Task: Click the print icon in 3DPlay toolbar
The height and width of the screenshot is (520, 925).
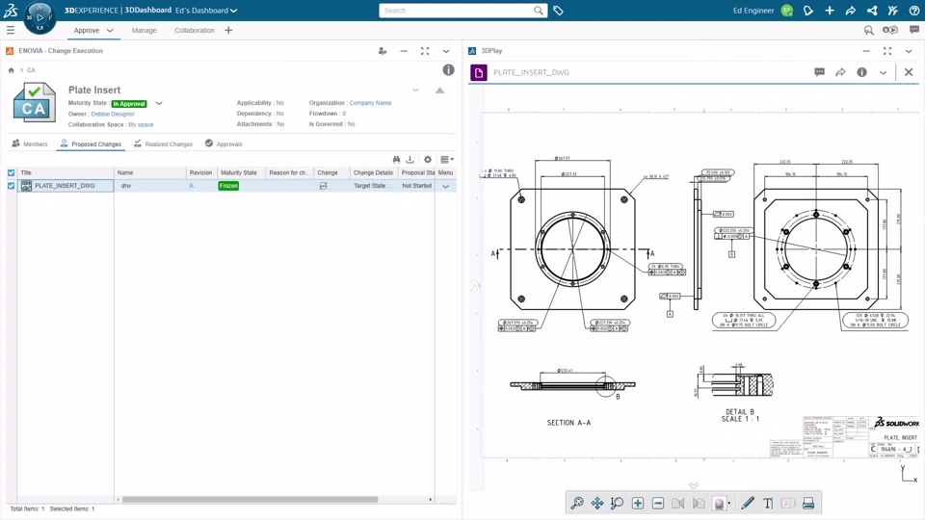Action: coord(808,503)
